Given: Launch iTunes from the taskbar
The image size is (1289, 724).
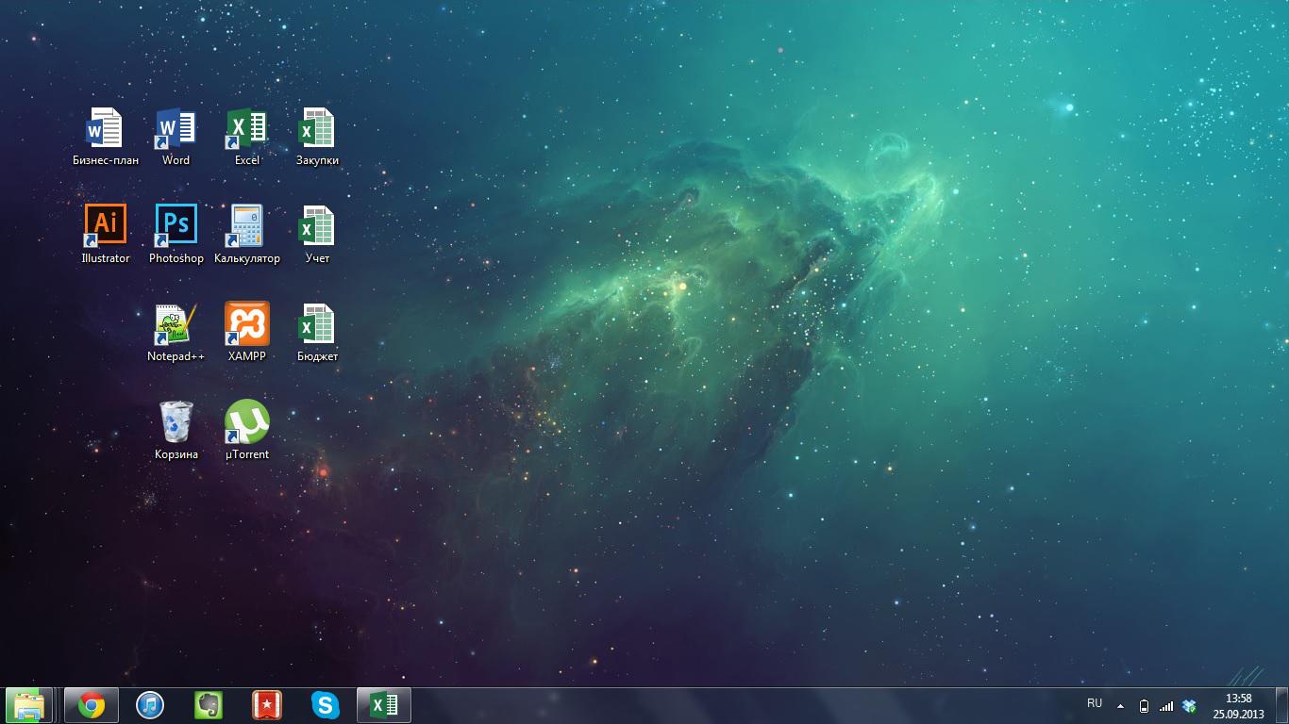Looking at the screenshot, I should coord(150,705).
